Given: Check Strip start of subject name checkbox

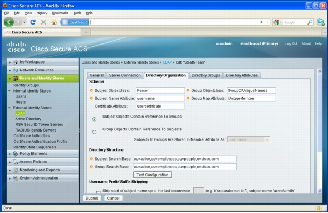Looking at the screenshot, I should pos(98,192).
